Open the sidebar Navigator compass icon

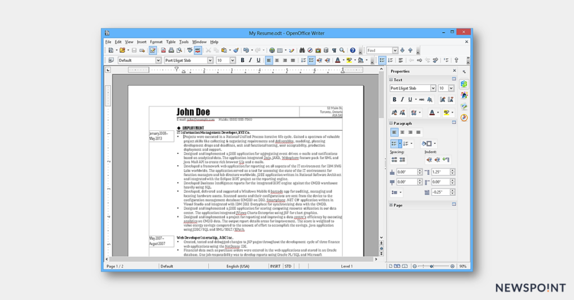pos(464,118)
